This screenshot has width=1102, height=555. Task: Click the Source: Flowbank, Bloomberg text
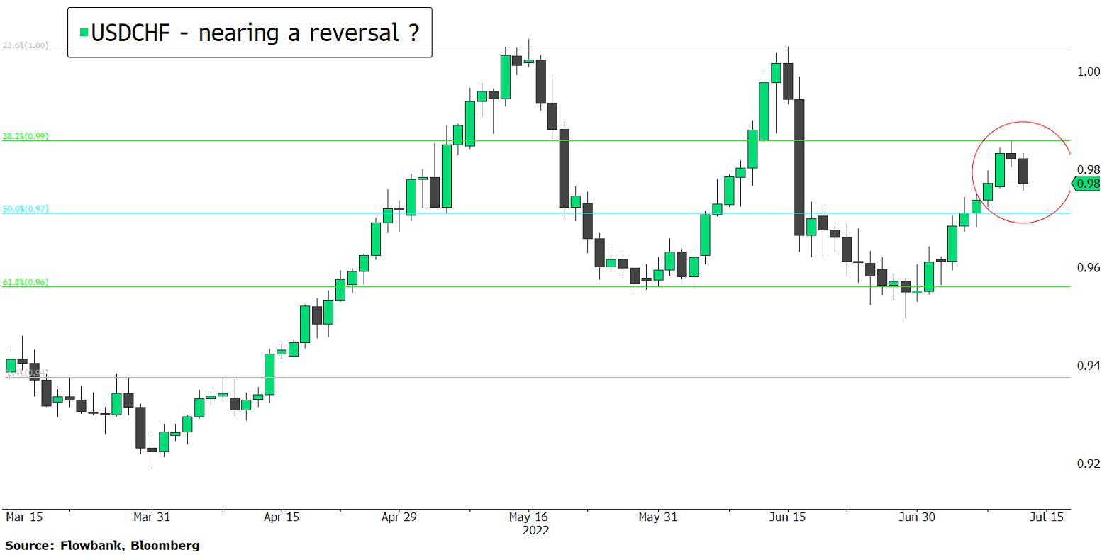pos(100,546)
